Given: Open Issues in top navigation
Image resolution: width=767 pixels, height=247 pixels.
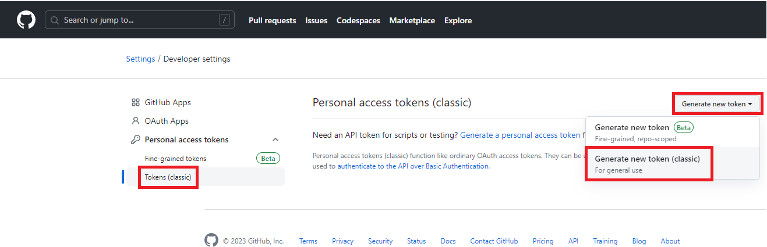Looking at the screenshot, I should click(x=316, y=20).
